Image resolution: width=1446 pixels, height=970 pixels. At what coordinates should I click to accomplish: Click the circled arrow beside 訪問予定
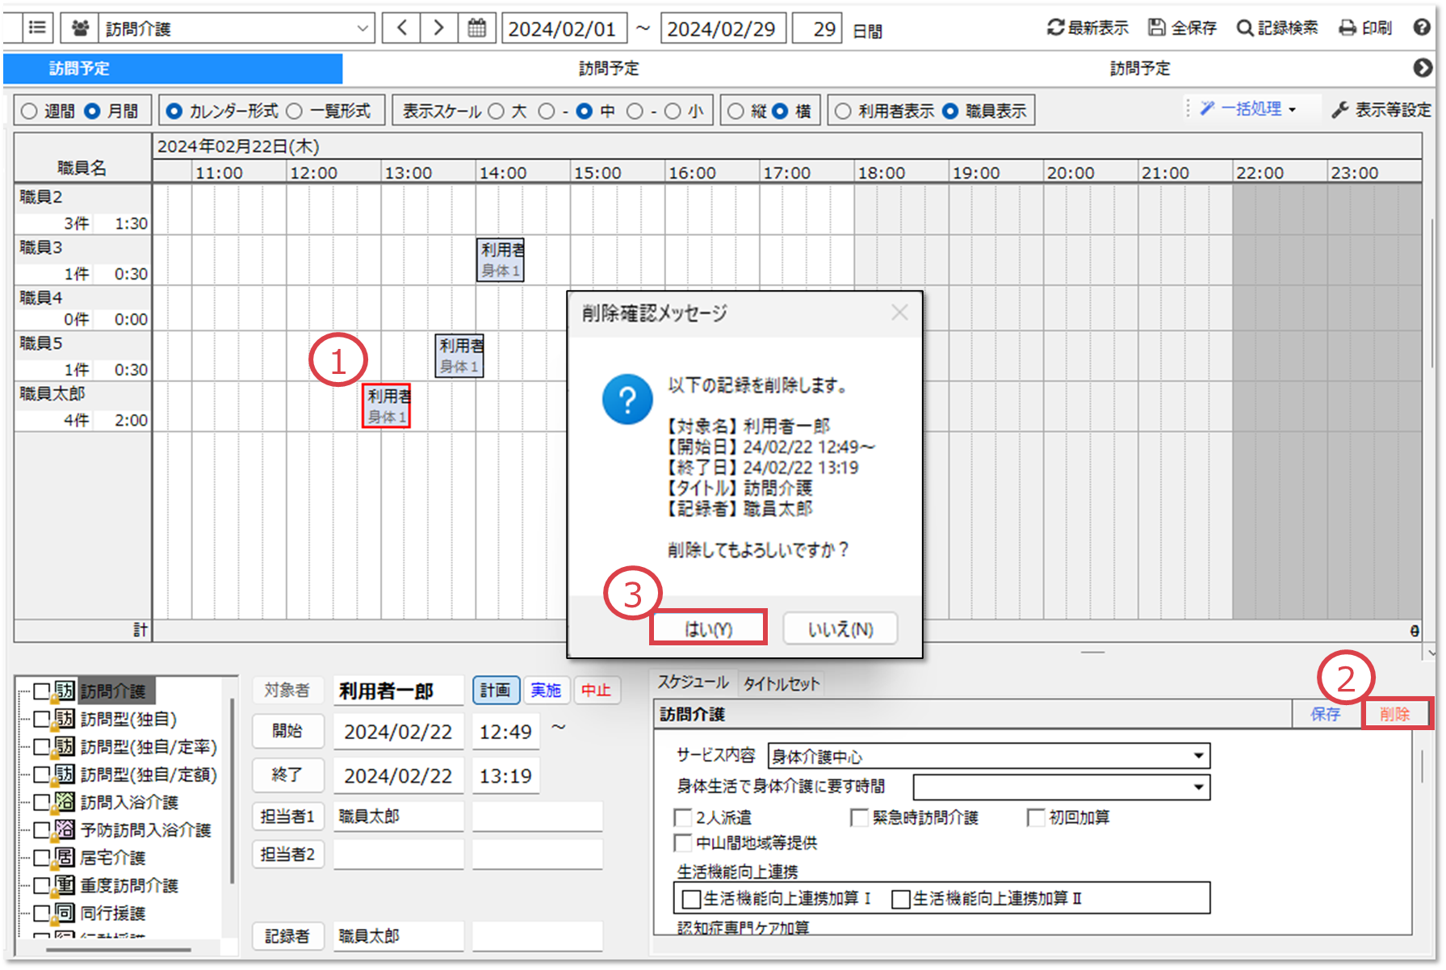point(1423,69)
